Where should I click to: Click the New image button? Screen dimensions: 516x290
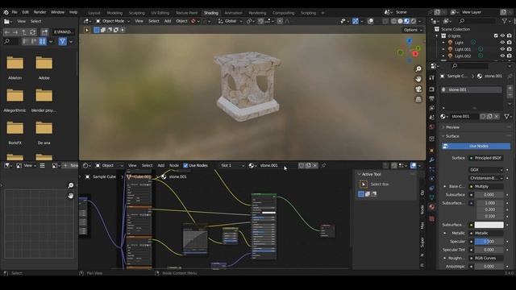tap(71, 165)
